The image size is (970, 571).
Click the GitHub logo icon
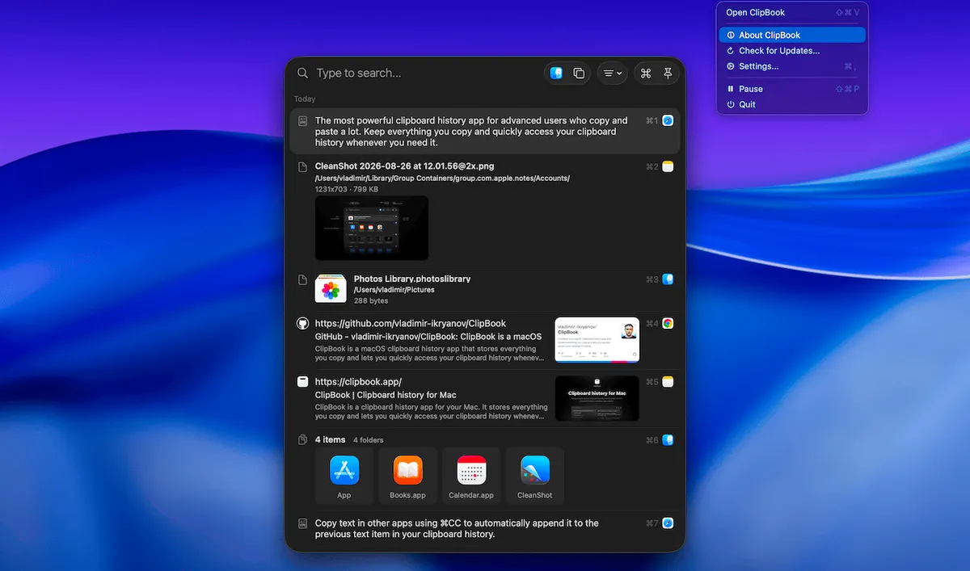click(302, 323)
